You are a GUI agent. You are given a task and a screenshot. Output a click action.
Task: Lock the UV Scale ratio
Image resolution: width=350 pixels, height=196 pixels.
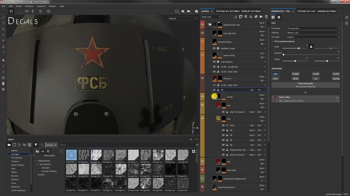pos(311,46)
